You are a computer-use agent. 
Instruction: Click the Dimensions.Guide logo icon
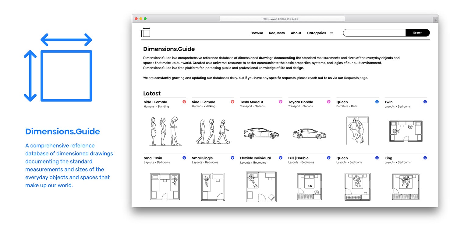[x=146, y=32]
